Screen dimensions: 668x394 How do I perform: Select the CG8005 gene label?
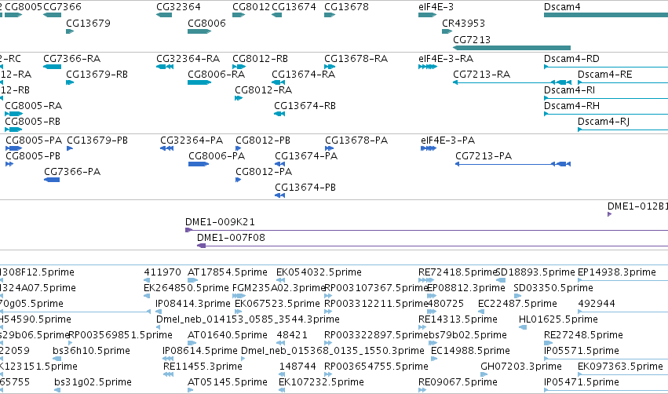tap(24, 7)
